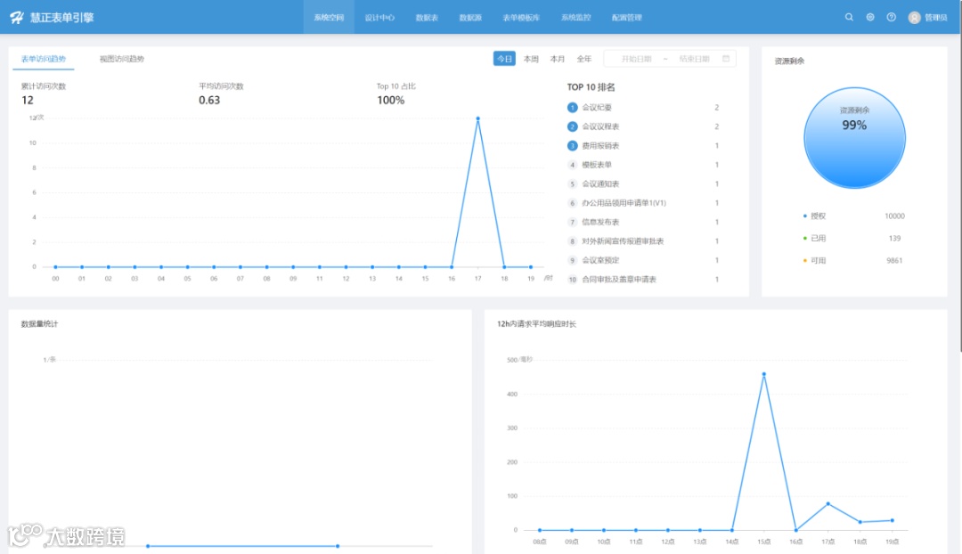This screenshot has width=962, height=554.
Task: Click 费用报销表 in the ranking list
Action: point(600,145)
